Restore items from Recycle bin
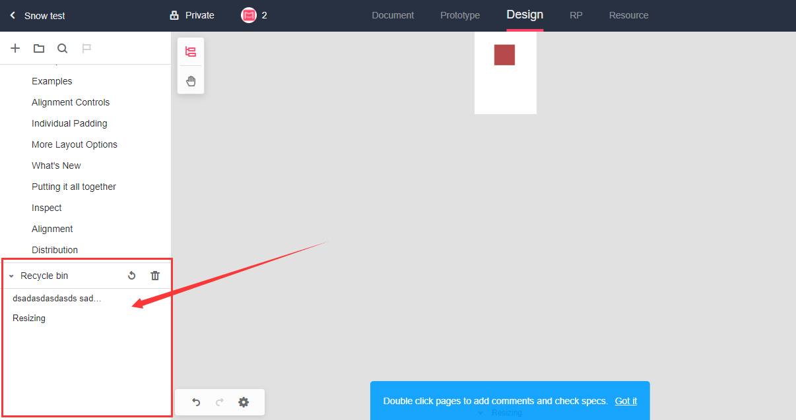This screenshot has height=420, width=796. [131, 276]
